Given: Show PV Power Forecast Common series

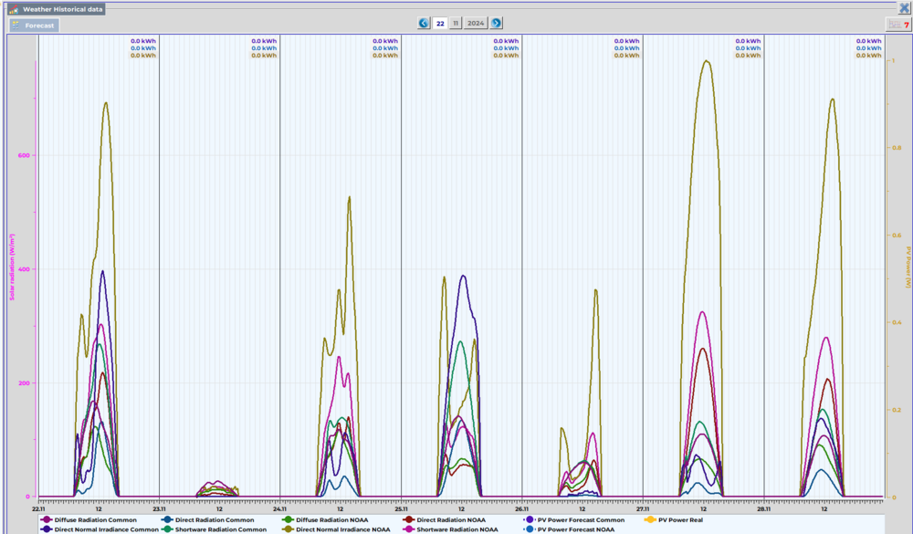Looking at the screenshot, I should point(574,519).
